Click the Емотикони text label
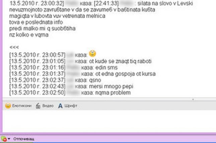Image resolution: width=216 pixels, height=143 pixels. coord(22,106)
